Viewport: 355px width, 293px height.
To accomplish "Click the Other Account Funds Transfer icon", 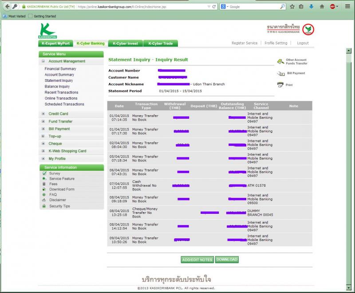I will 280,61.
